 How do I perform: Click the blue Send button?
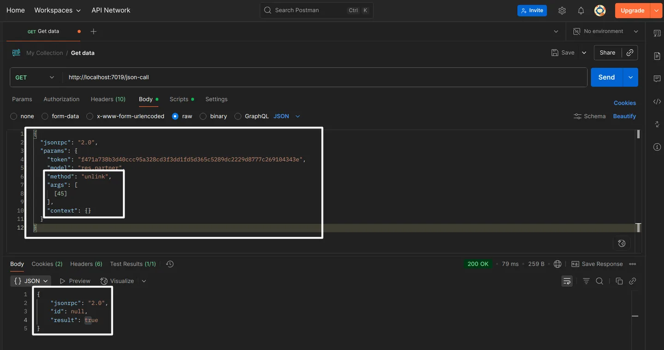point(606,77)
